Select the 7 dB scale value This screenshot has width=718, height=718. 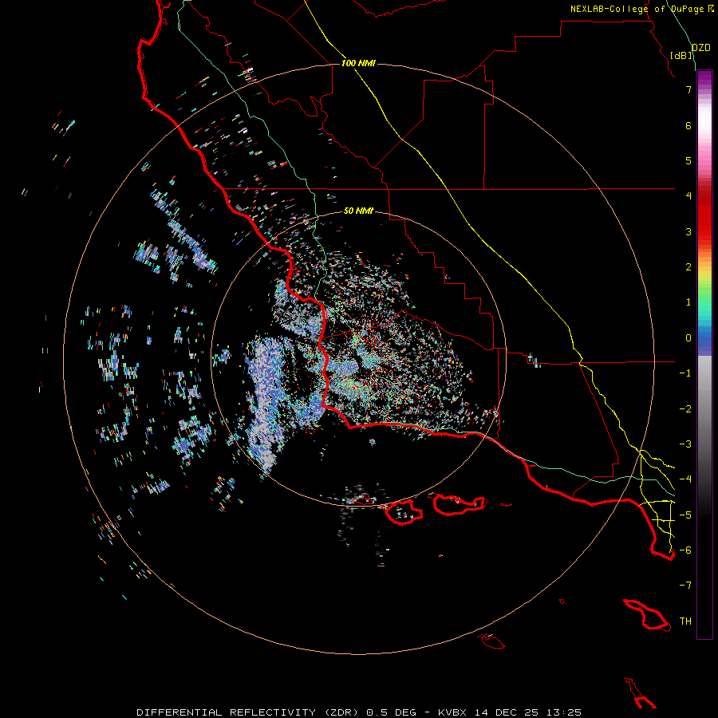point(688,90)
